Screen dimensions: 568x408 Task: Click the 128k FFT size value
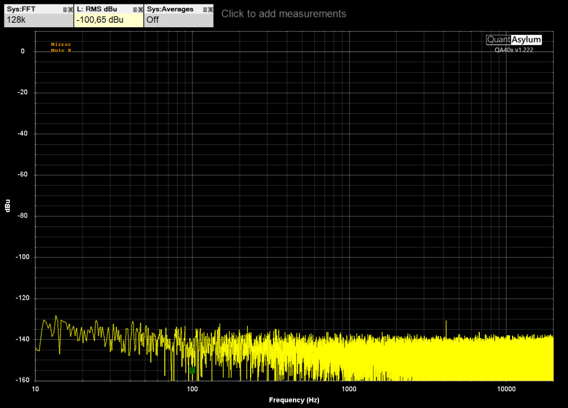pos(15,20)
